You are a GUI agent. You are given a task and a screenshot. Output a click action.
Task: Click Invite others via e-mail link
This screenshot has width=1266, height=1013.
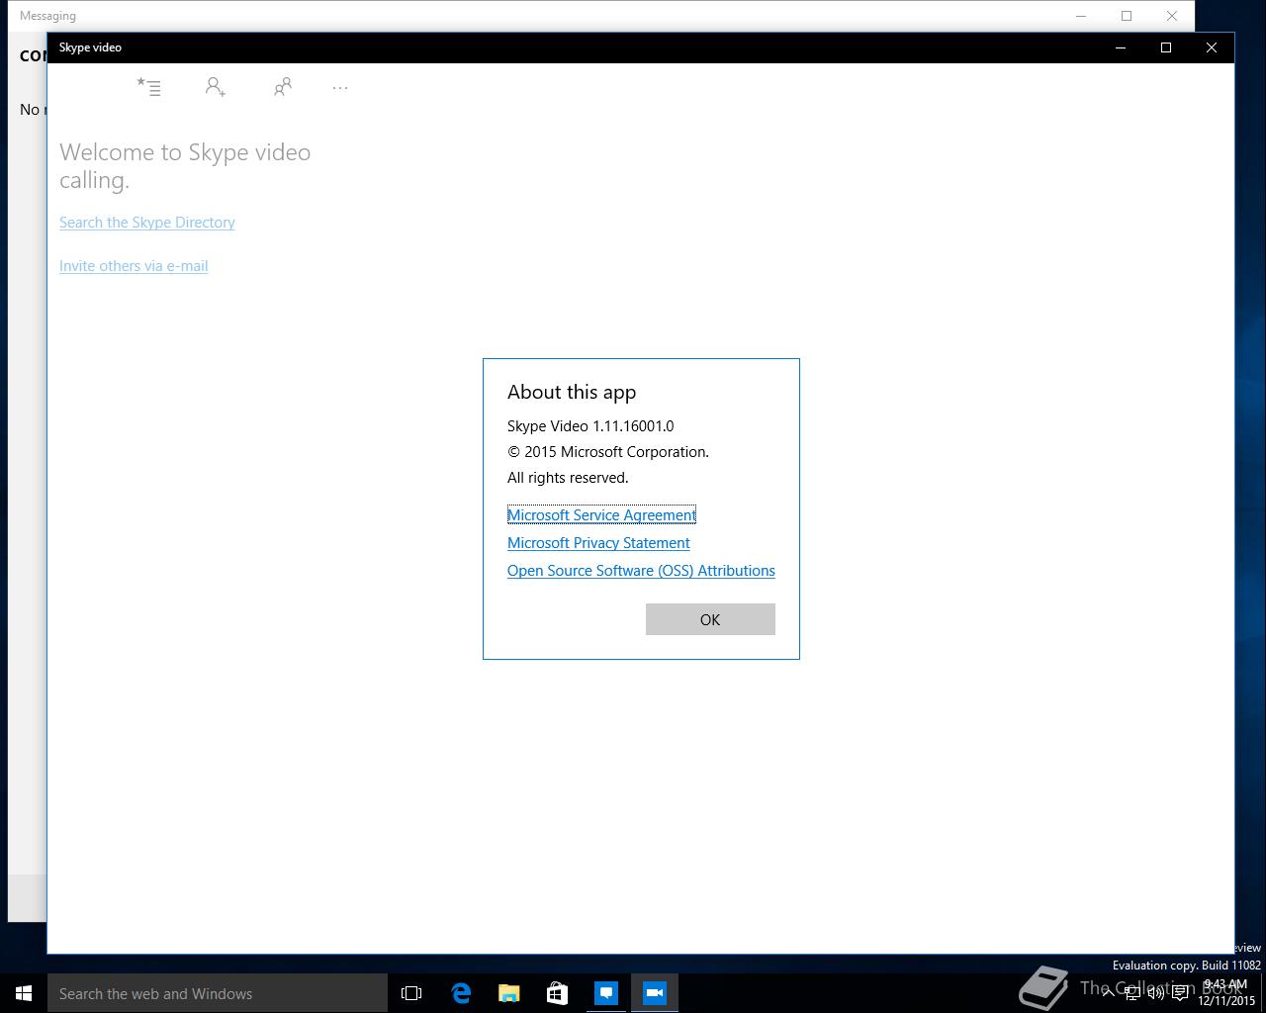tap(134, 266)
